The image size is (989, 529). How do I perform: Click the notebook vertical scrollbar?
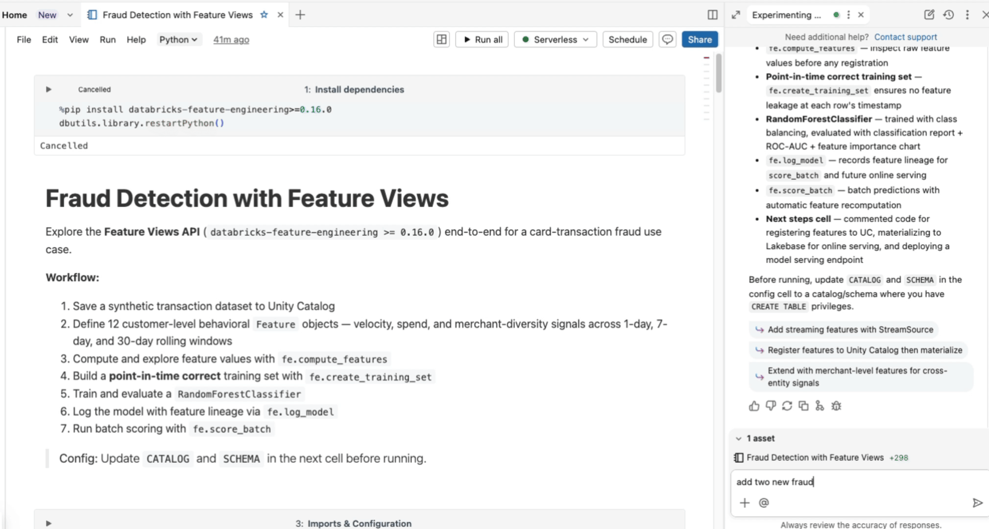(x=719, y=72)
